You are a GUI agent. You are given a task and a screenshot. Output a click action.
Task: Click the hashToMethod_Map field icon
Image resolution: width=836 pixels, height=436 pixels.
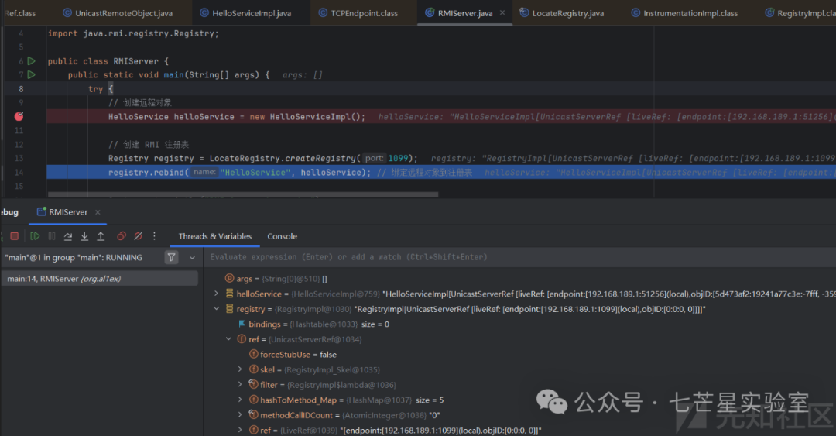[254, 400]
